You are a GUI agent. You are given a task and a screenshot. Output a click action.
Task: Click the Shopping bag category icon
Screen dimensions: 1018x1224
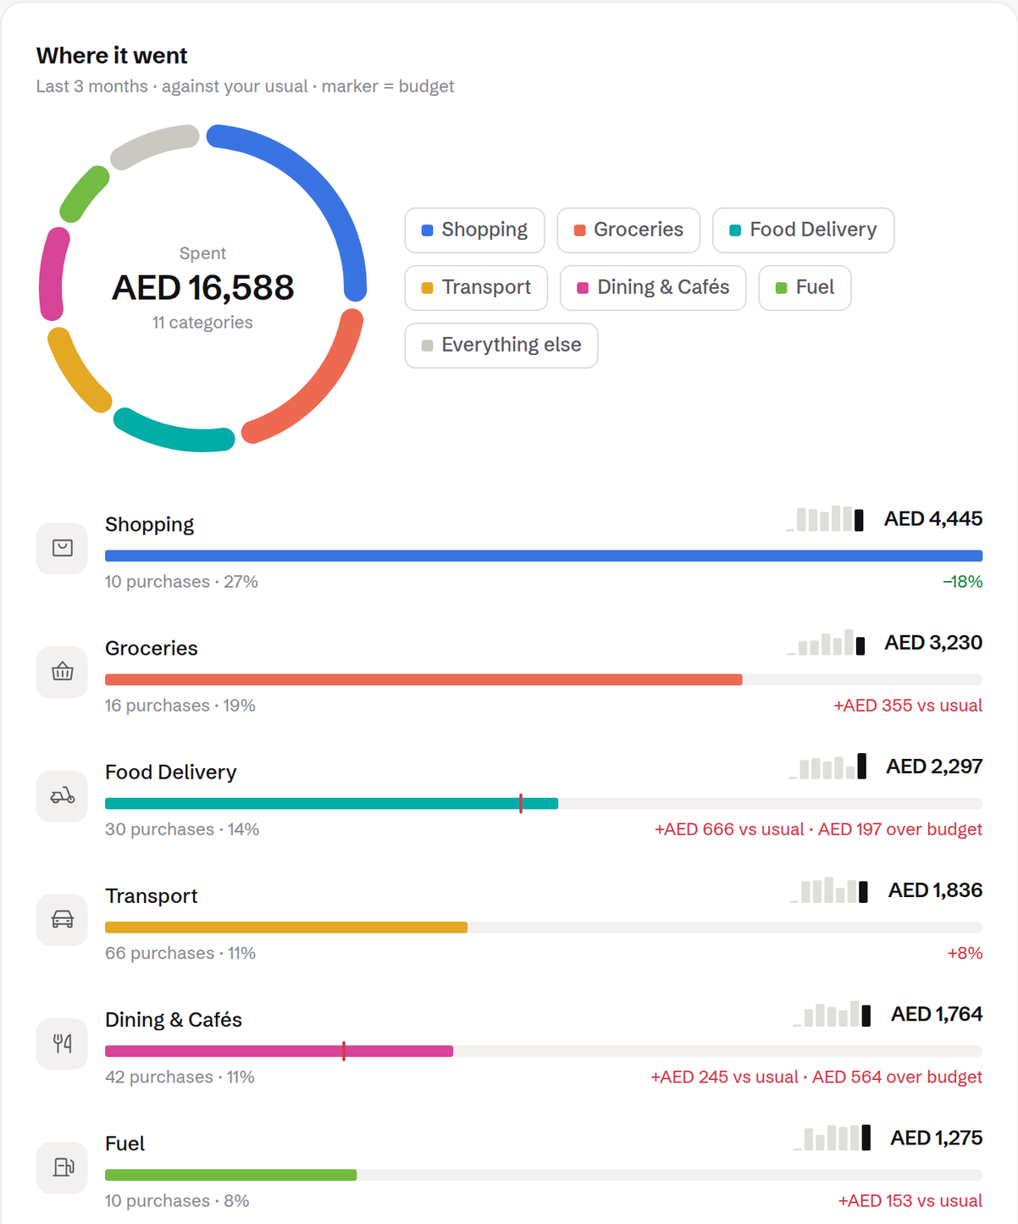[62, 548]
